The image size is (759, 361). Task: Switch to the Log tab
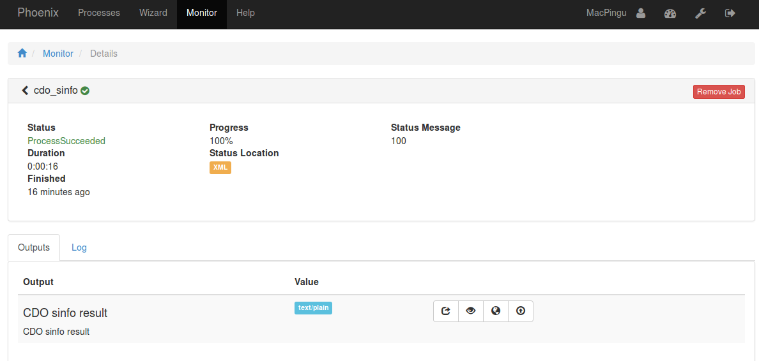[79, 247]
